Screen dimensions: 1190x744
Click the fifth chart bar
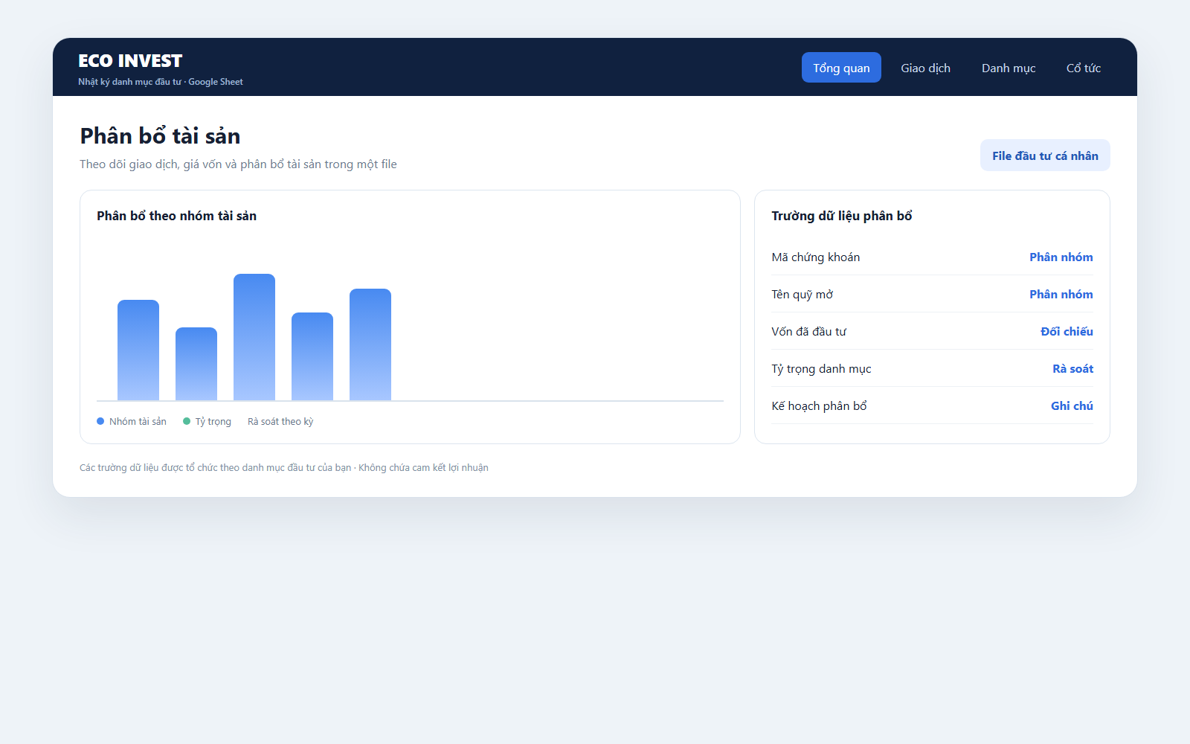(370, 344)
